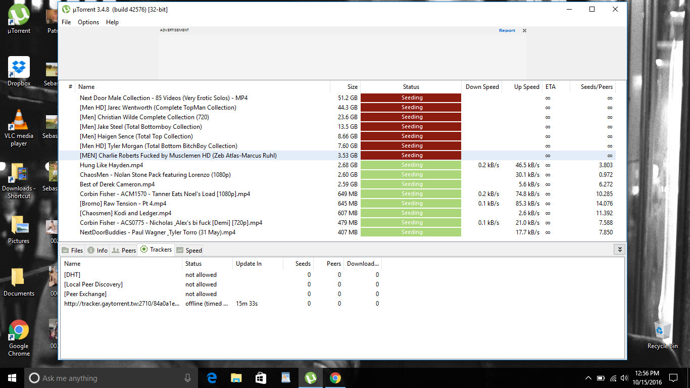Image resolution: width=690 pixels, height=388 pixels.
Task: Close the advertisement banner
Action: (524, 30)
